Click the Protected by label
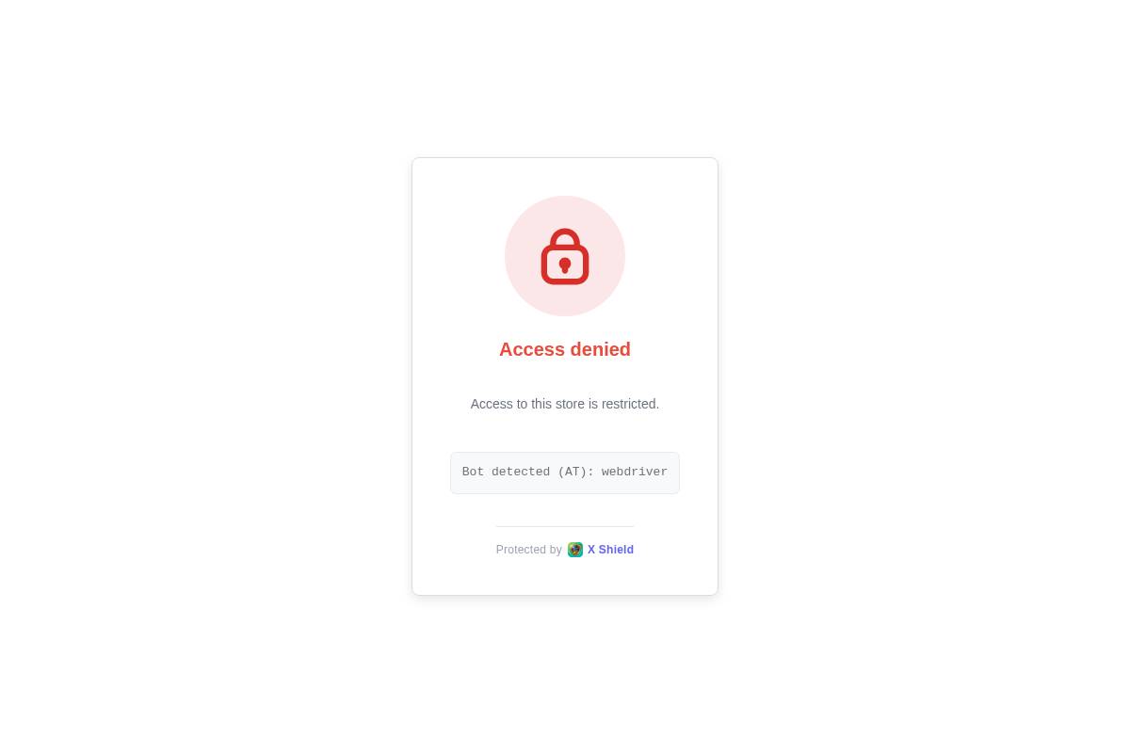This screenshot has height=753, width=1130. 529,550
